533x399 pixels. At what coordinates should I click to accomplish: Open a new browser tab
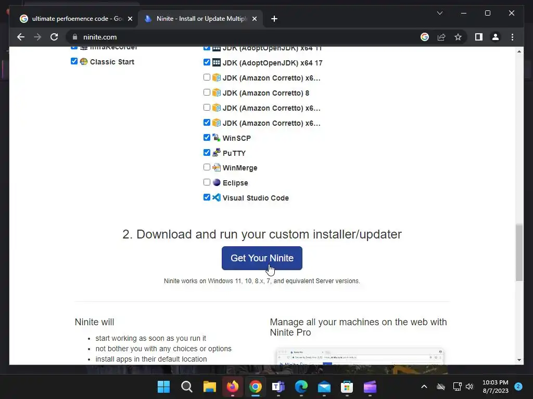[x=274, y=19]
